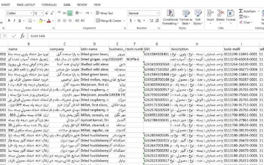This screenshot has height=165, width=264.
Task: Click the Text Direction icon
Action: (87, 13)
